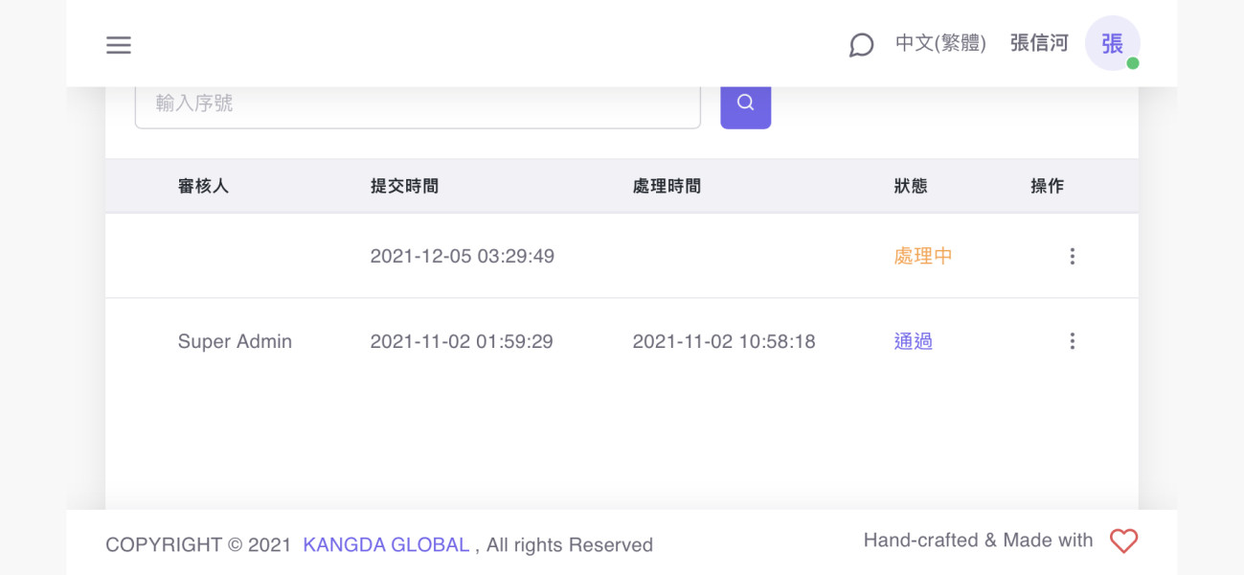Viewport: 1244px width, 575px height.
Task: Click the purple search button
Action: point(745,103)
